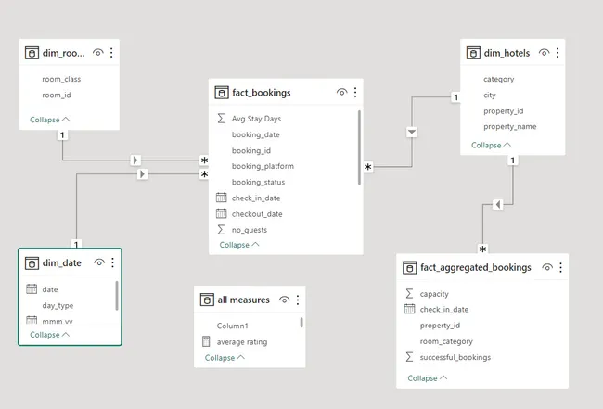The height and width of the screenshot is (409, 603).
Task: Click the fact_bookings table title
Action: tap(261, 93)
